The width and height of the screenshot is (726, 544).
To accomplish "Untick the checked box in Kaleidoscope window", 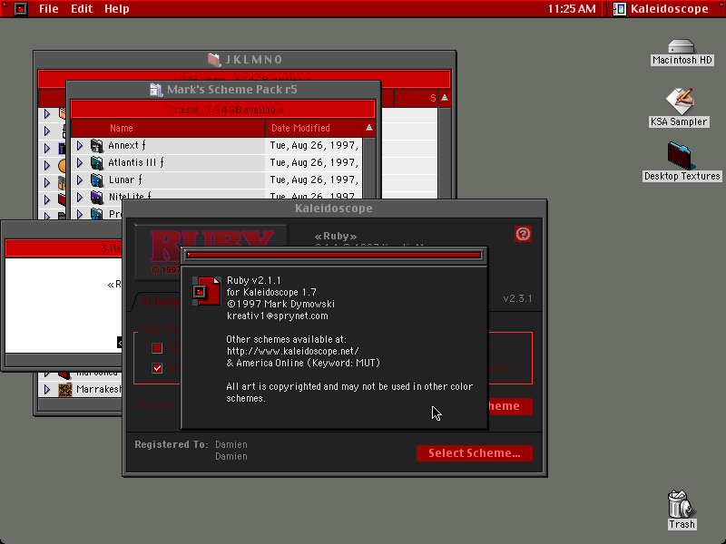I will click(x=157, y=368).
